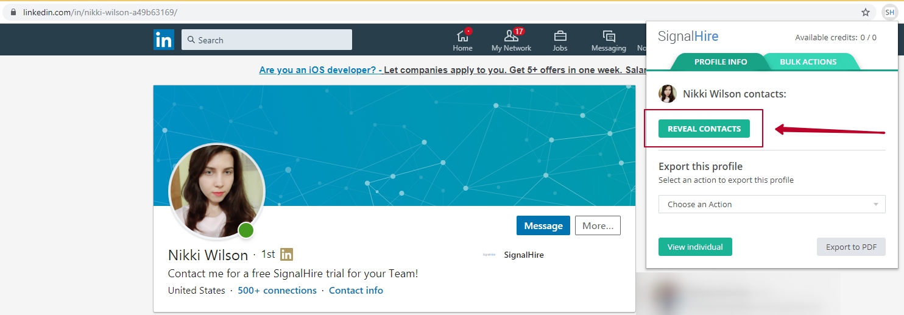The image size is (904, 315).
Task: Click the LinkedIn logo icon
Action: pos(163,40)
